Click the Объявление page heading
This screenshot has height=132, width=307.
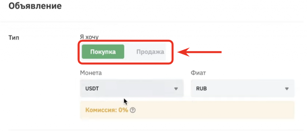click(x=35, y=6)
